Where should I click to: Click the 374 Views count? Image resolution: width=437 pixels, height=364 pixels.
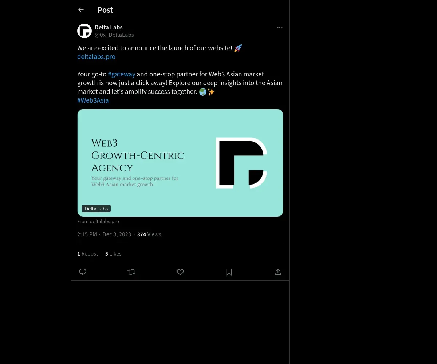pyautogui.click(x=149, y=234)
